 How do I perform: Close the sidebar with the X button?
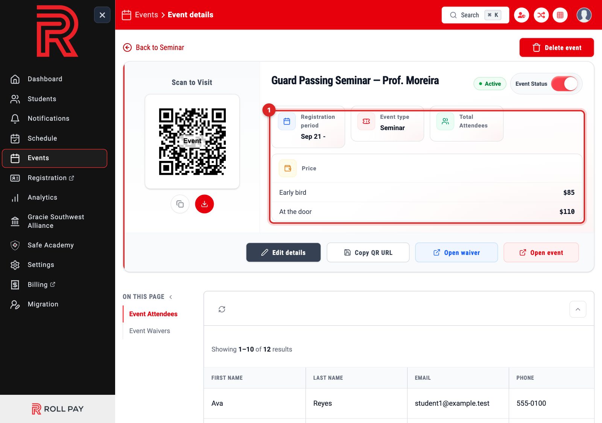click(x=102, y=15)
